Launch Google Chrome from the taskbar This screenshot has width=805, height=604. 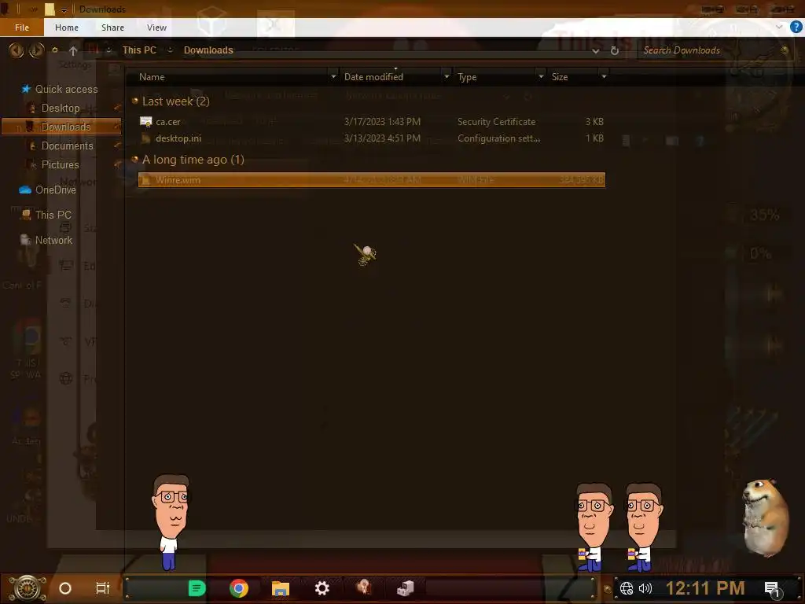coord(239,588)
